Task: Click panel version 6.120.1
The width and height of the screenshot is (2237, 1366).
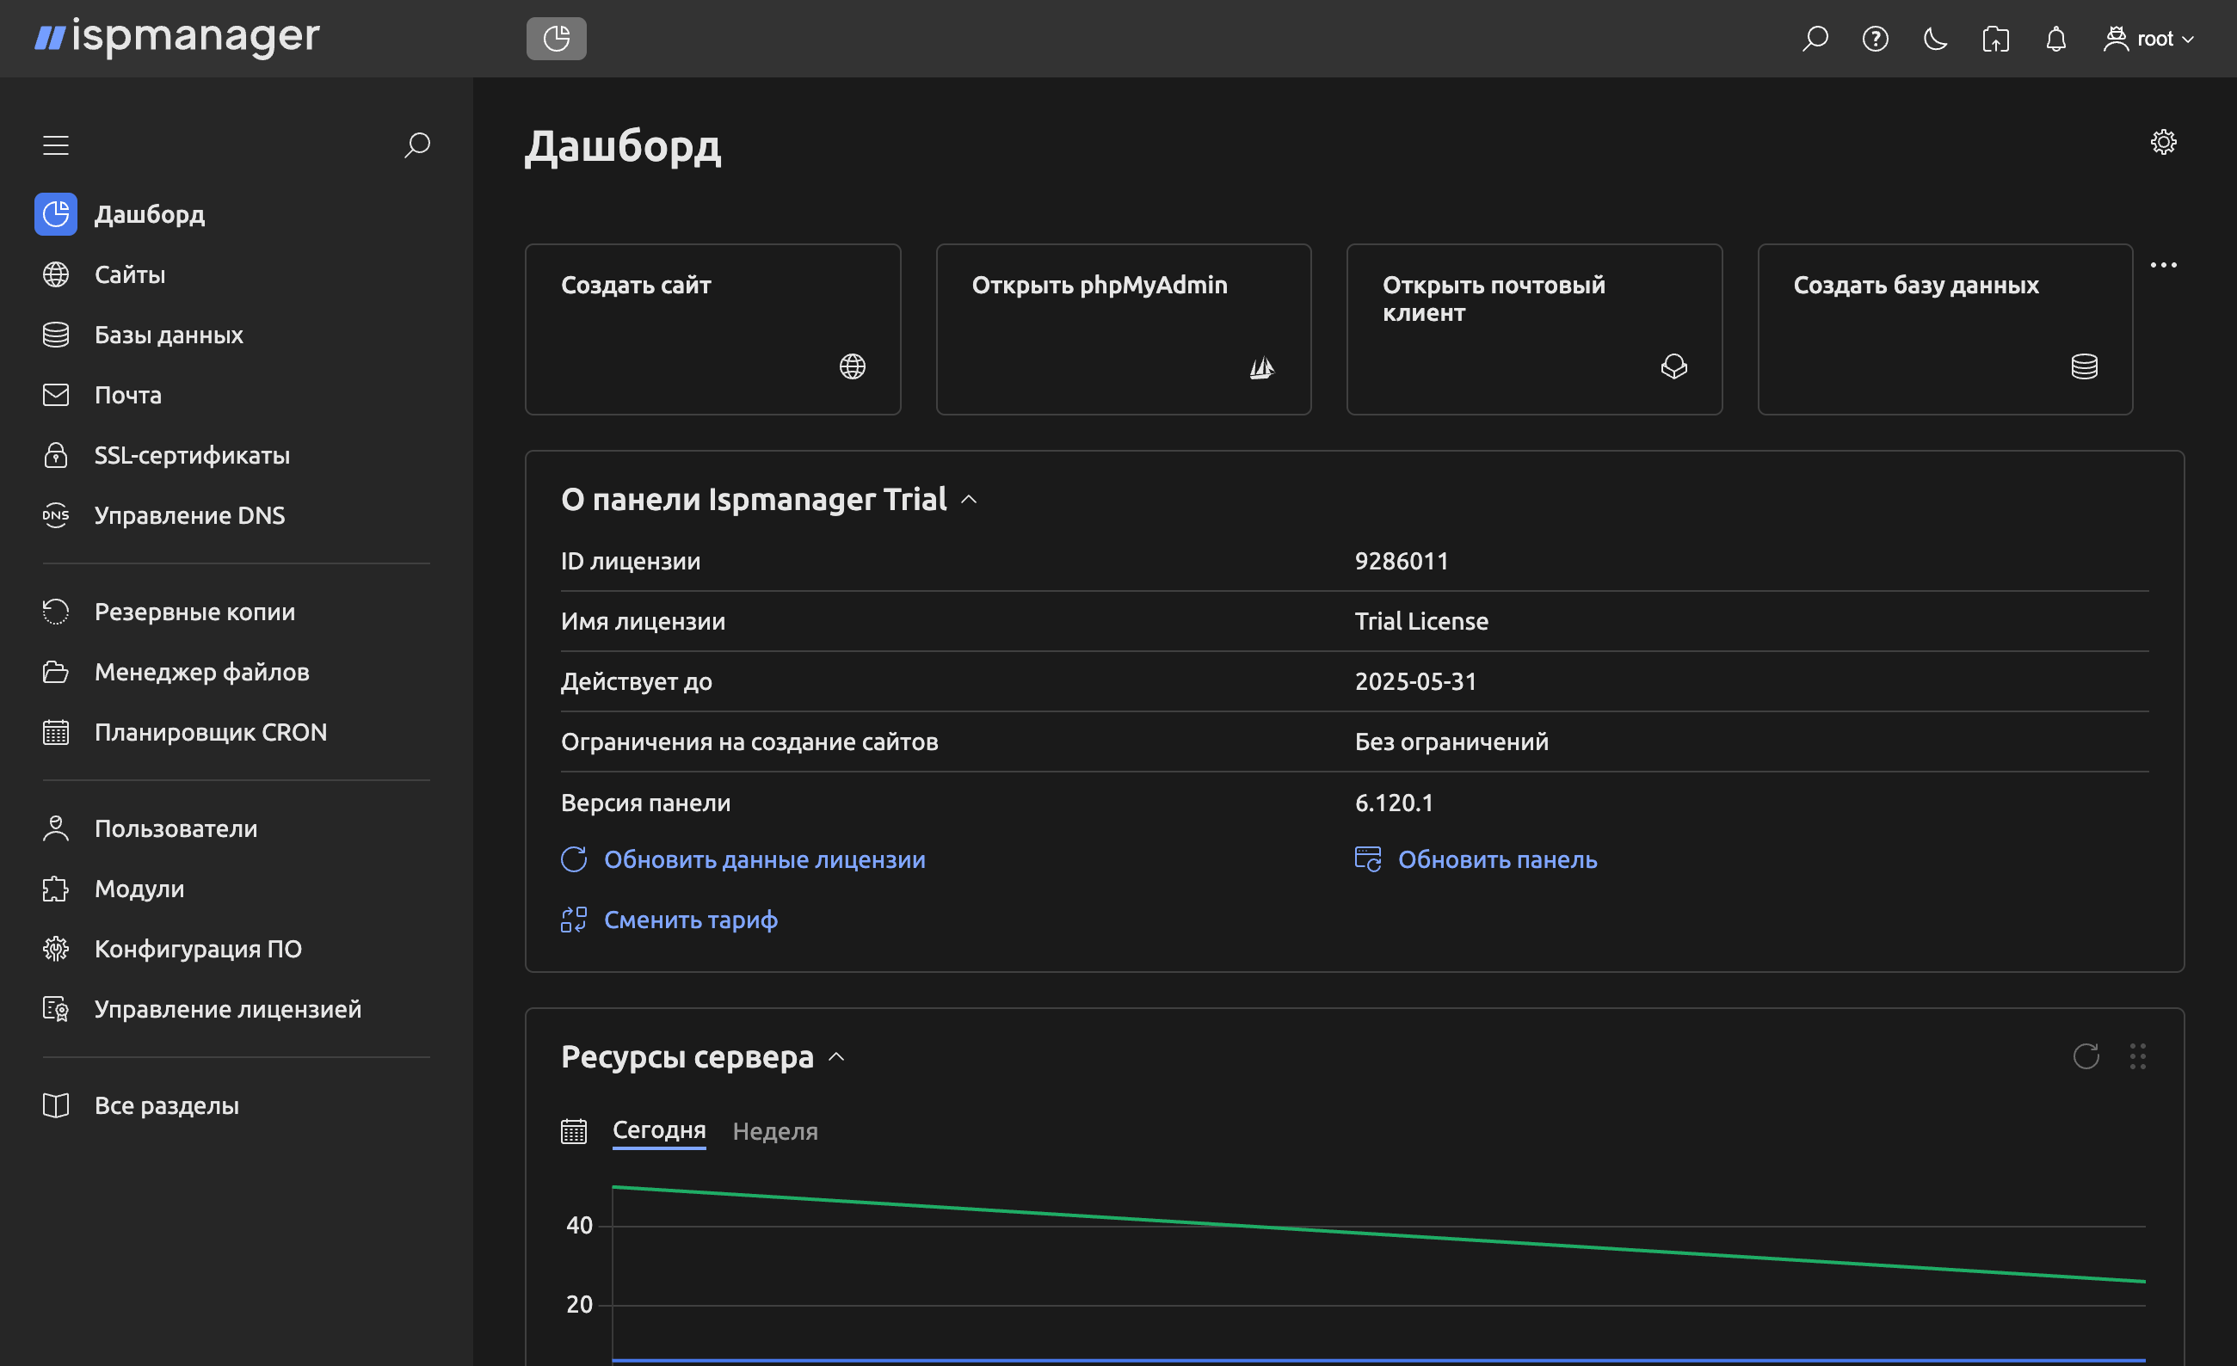Action: point(1394,803)
